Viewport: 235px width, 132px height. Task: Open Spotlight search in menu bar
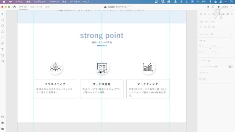[x=198, y=1]
